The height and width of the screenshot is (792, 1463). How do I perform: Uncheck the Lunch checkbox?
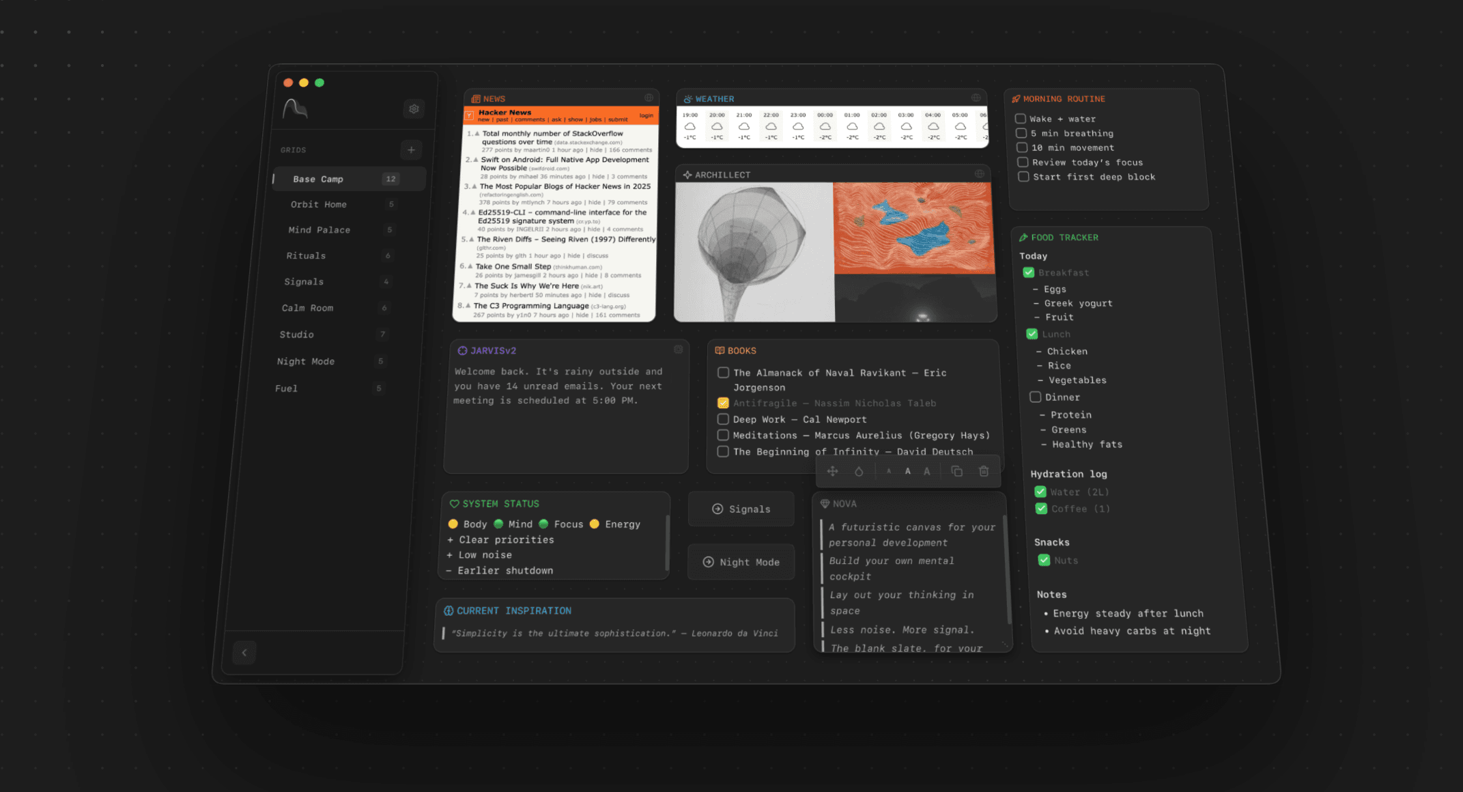pos(1032,334)
